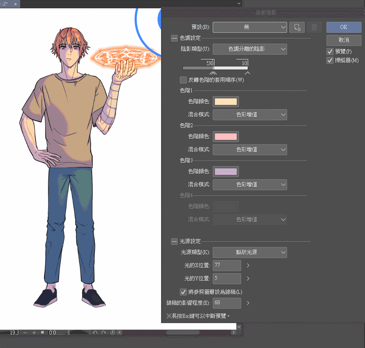Open the tab list dropdown arrow at top of canvas
Viewport: 365px width, 348px height.
pyautogui.click(x=239, y=3)
